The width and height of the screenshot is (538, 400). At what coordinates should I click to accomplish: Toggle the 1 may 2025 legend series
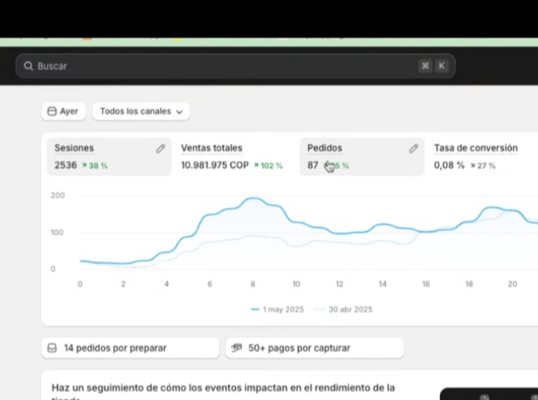tap(279, 309)
